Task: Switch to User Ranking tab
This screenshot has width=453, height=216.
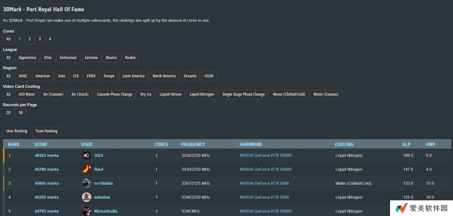Action: tap(17, 131)
